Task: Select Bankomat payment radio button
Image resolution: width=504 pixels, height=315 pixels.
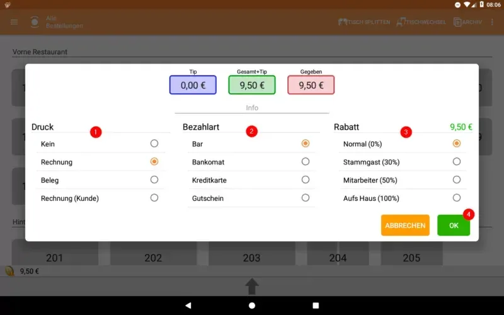Action: coord(306,161)
